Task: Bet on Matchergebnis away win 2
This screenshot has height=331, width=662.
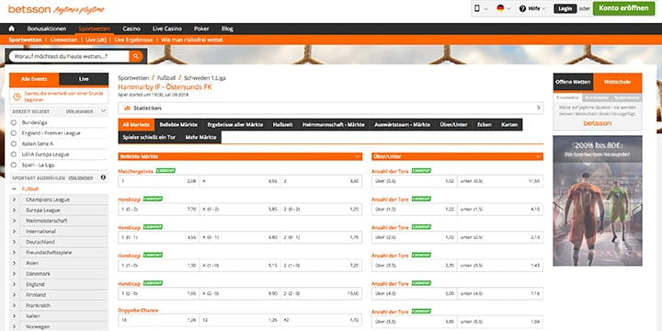Action: [x=321, y=181]
